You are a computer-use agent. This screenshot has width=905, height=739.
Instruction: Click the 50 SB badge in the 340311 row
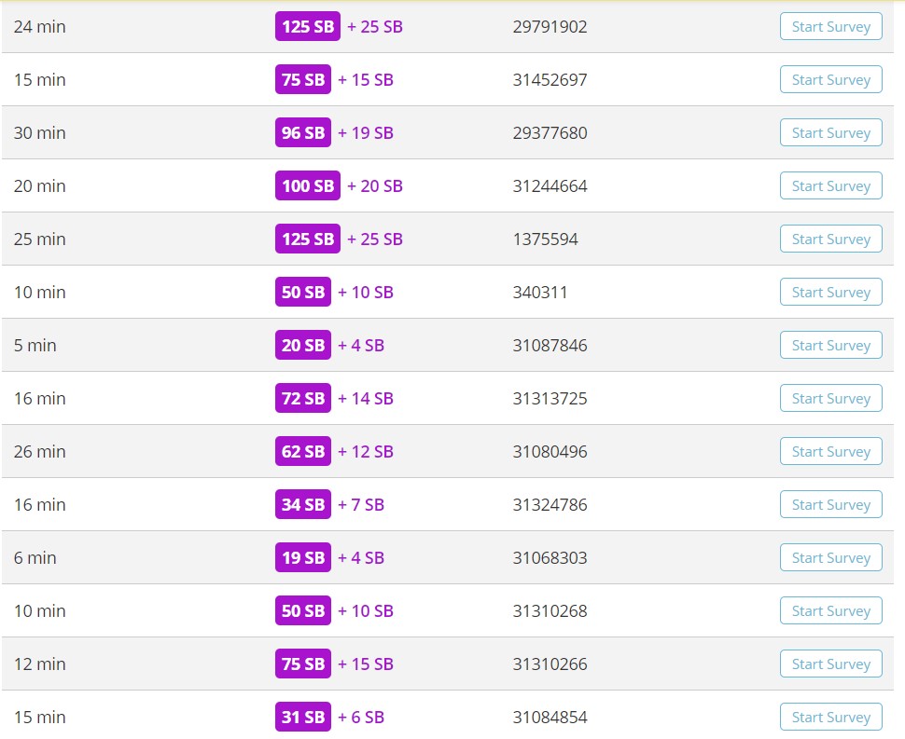303,293
